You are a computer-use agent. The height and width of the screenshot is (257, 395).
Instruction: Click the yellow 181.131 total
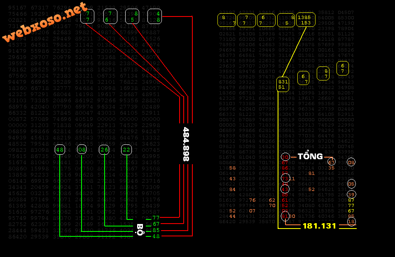coord(320,226)
